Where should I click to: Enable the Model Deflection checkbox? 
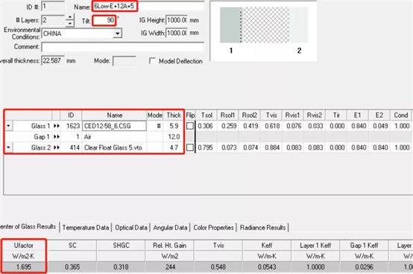click(152, 61)
